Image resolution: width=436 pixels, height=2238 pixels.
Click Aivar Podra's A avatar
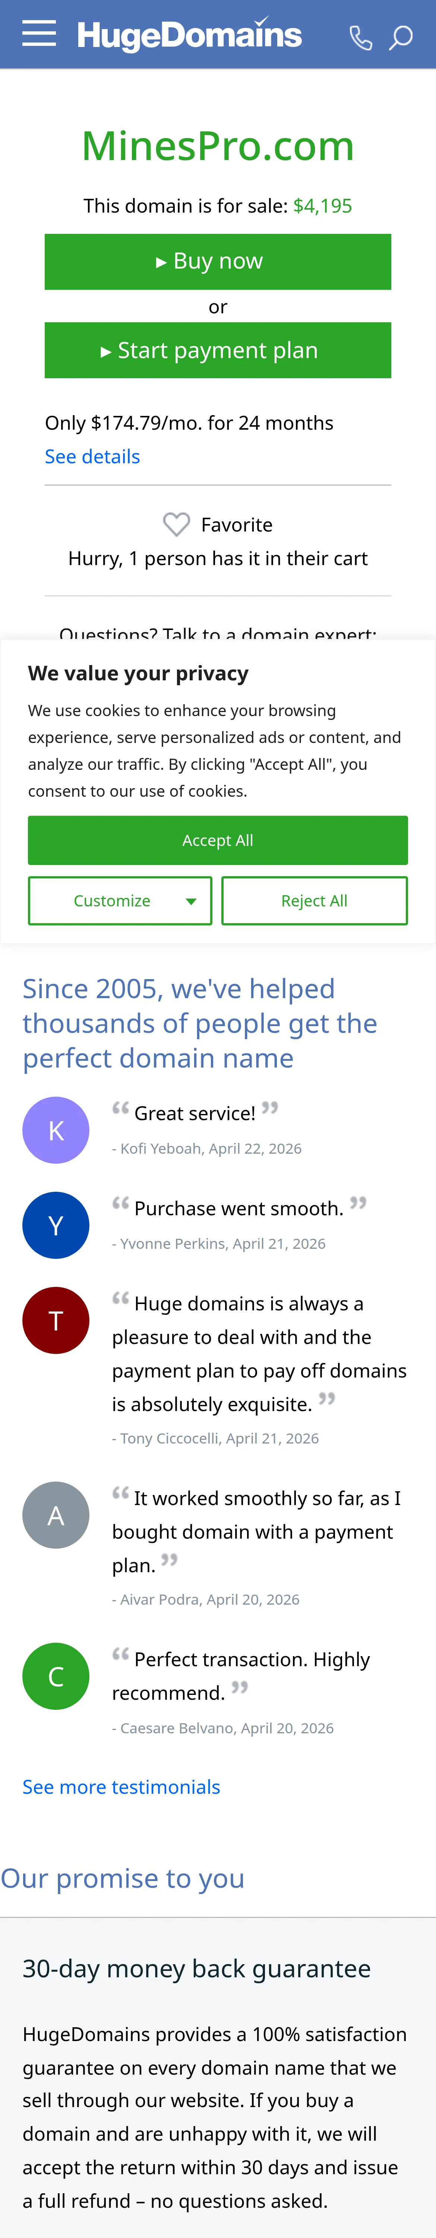coord(56,1514)
